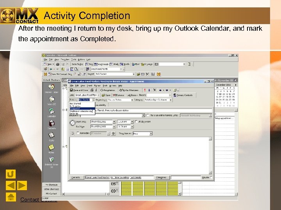
Task: Click the X icon on MX-Contact toolbar
Action: pyautogui.click(x=147, y=74)
